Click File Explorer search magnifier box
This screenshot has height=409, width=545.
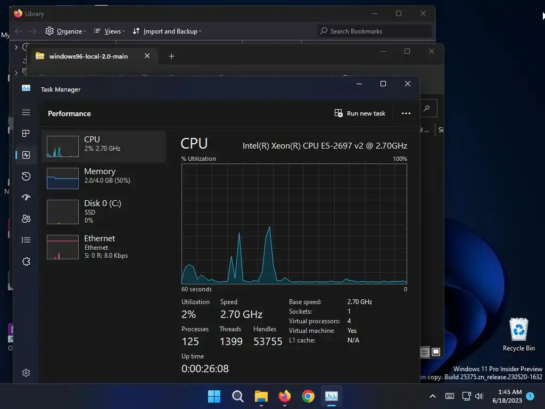[x=428, y=109]
